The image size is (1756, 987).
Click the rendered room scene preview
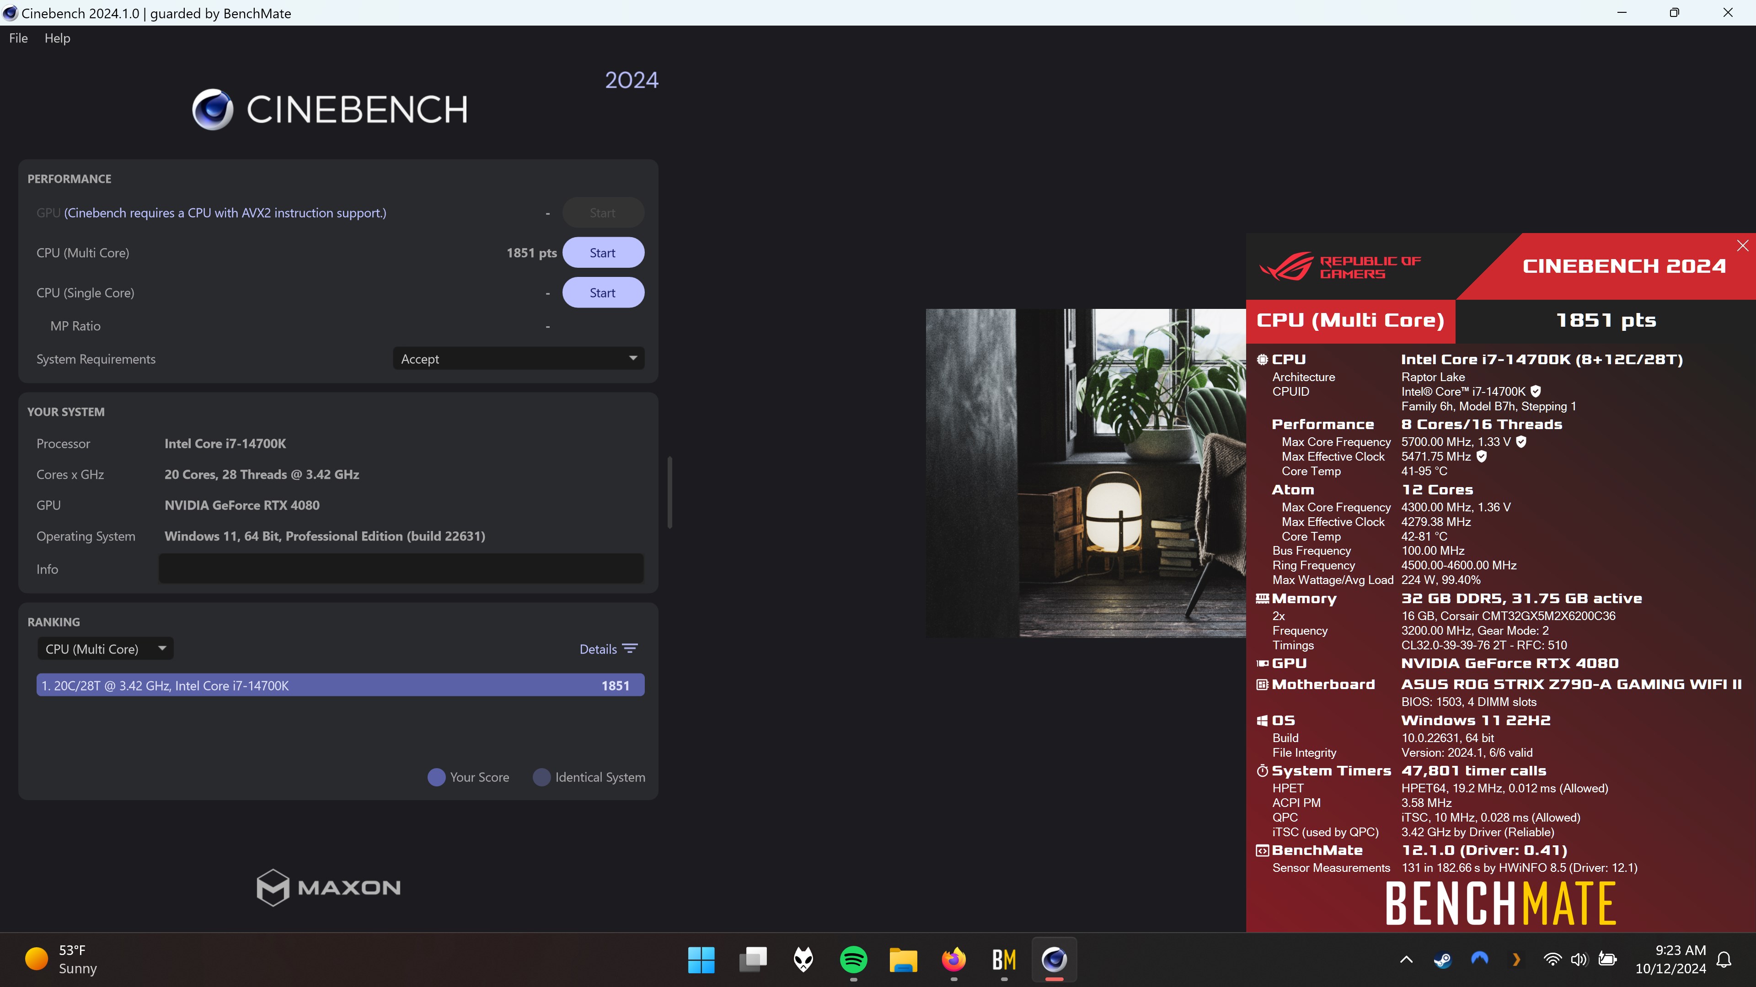tap(1085, 473)
